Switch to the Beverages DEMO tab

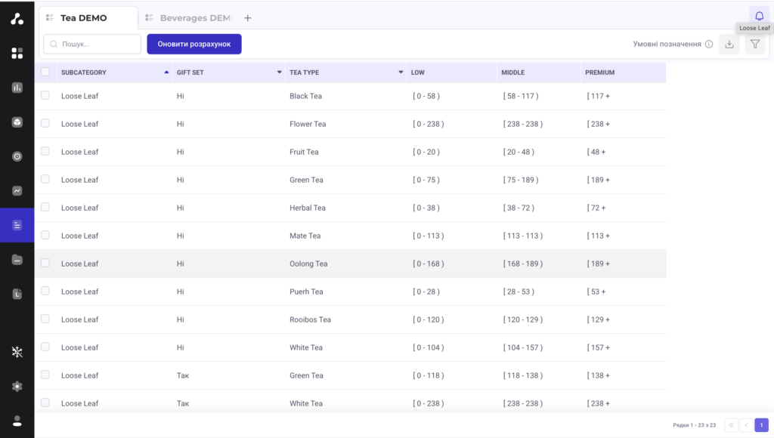coord(188,18)
